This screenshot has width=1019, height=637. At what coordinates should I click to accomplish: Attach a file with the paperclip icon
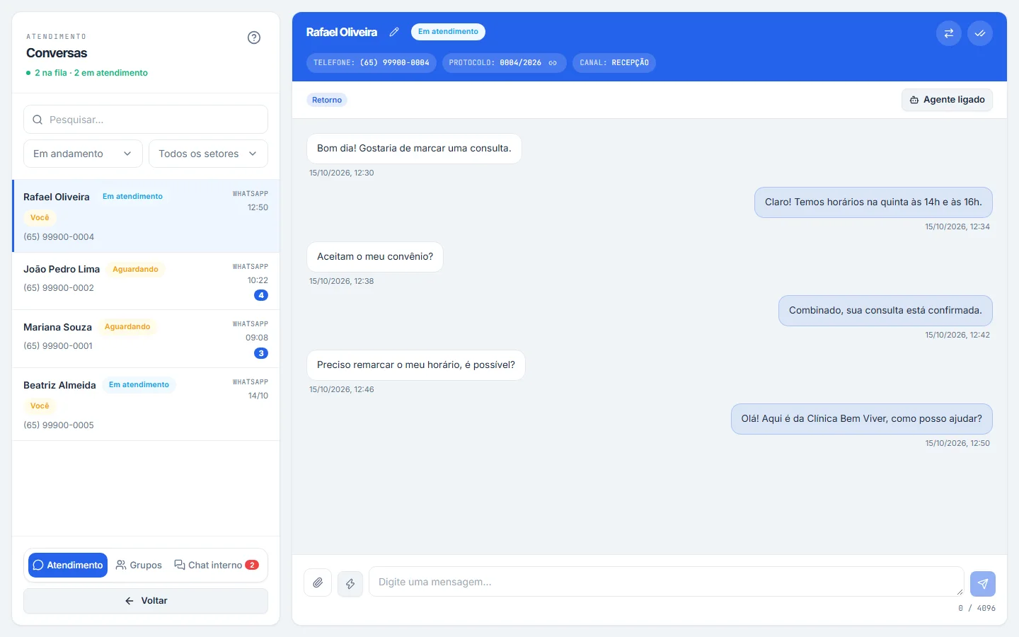(318, 583)
